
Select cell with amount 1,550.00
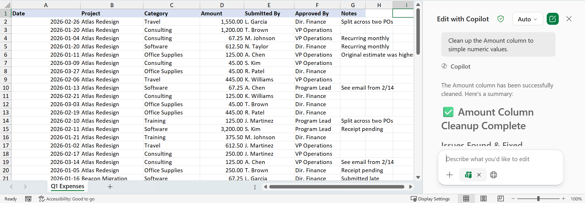[x=222, y=22]
